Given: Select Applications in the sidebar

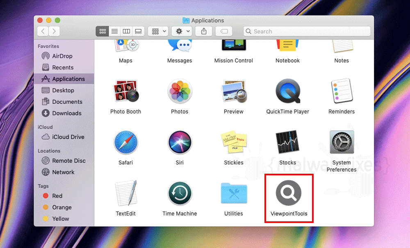Looking at the screenshot, I should pyautogui.click(x=64, y=79).
